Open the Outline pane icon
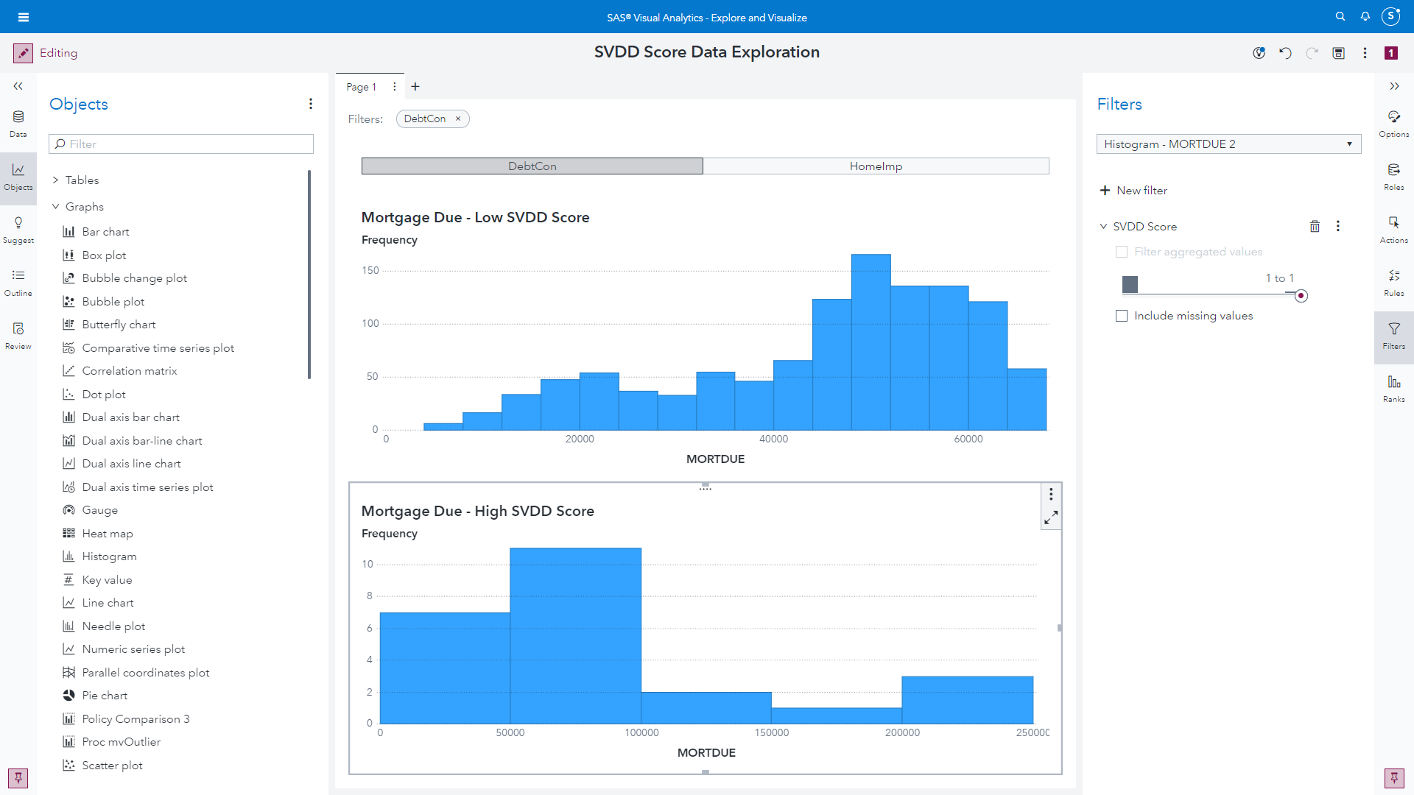 pos(18,282)
